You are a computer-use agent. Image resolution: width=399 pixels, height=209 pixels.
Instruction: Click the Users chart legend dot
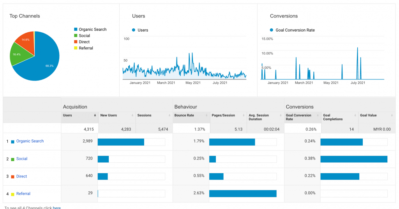pos(134,30)
